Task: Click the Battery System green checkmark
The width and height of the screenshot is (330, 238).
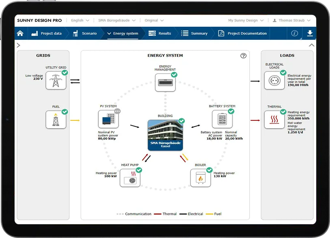Action: click(x=231, y=111)
